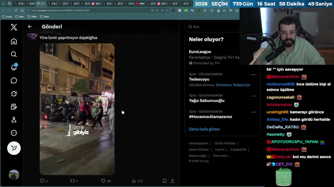Open Notifications bell icon
The width and height of the screenshot is (334, 187).
14,67
